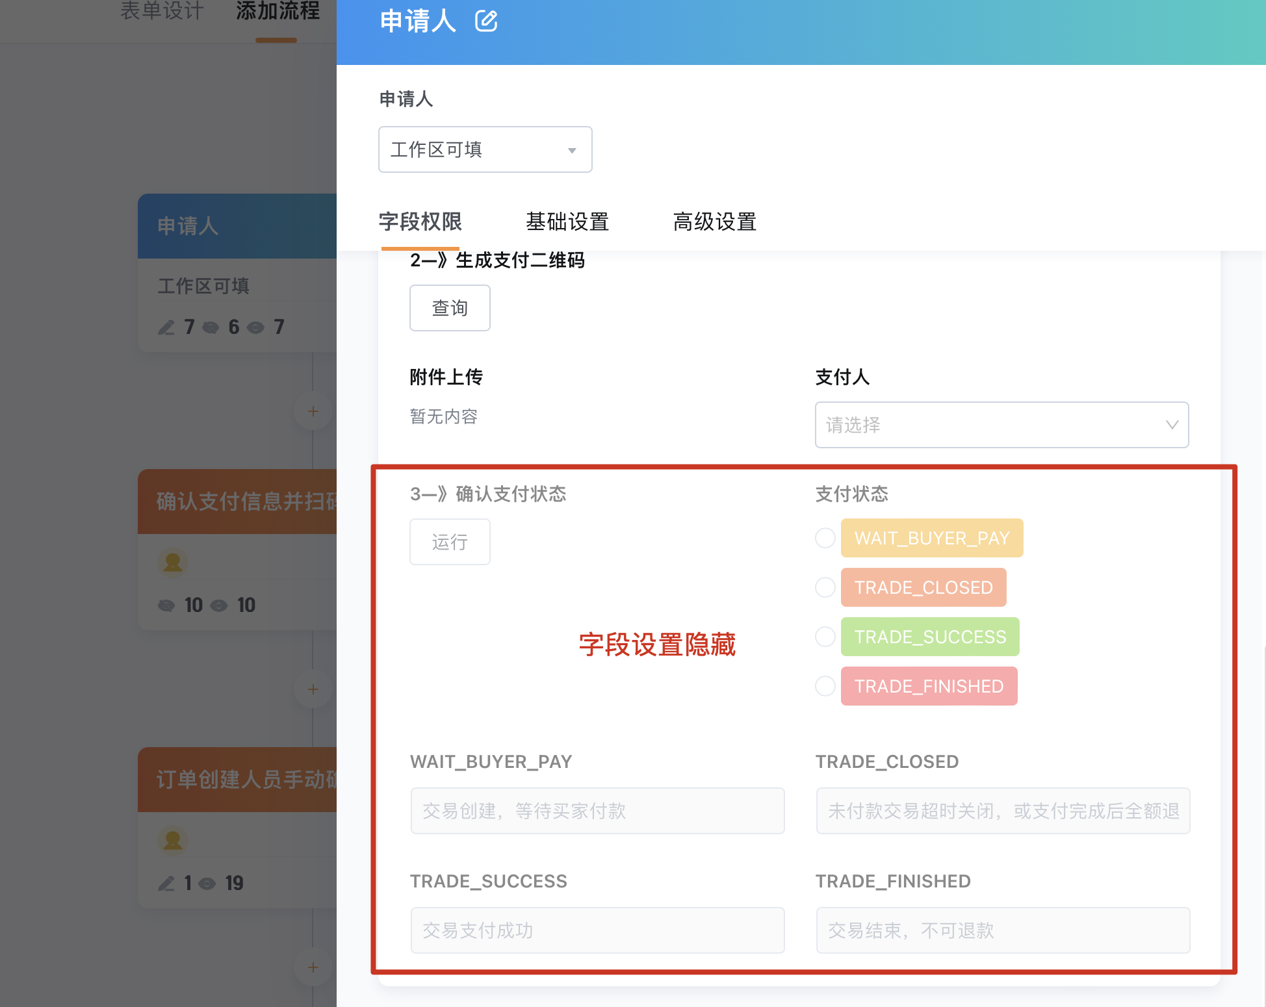Click the visible-fields eye icon in 申请人 node
Image resolution: width=1266 pixels, height=1007 pixels.
coord(256,327)
